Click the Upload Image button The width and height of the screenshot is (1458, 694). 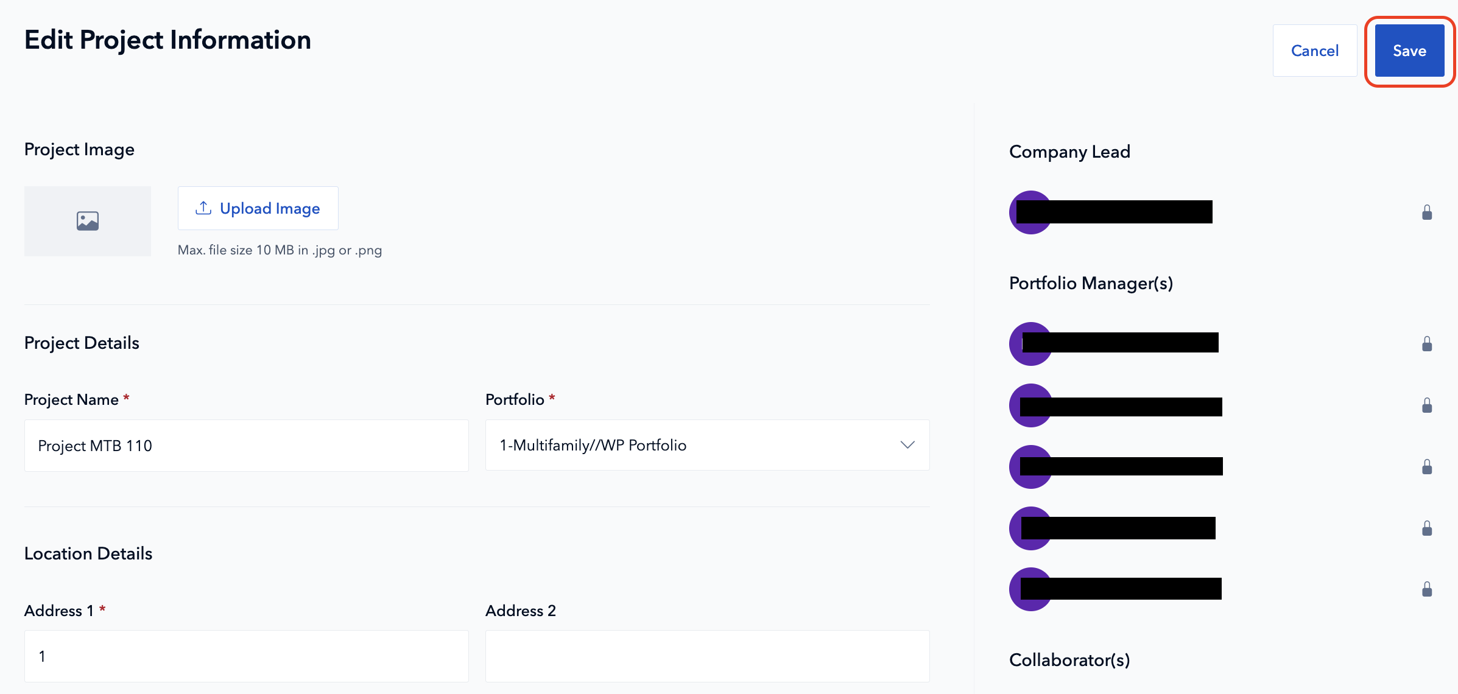pos(258,208)
